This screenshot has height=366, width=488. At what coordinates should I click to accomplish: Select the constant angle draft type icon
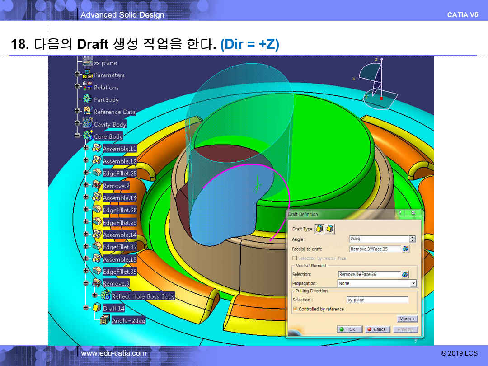tap(319, 229)
